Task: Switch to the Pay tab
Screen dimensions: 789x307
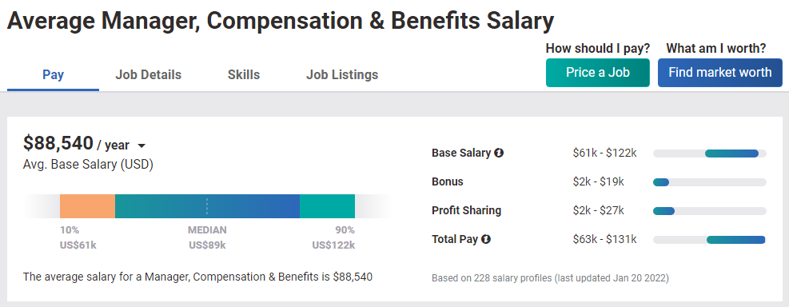Action: pos(53,75)
